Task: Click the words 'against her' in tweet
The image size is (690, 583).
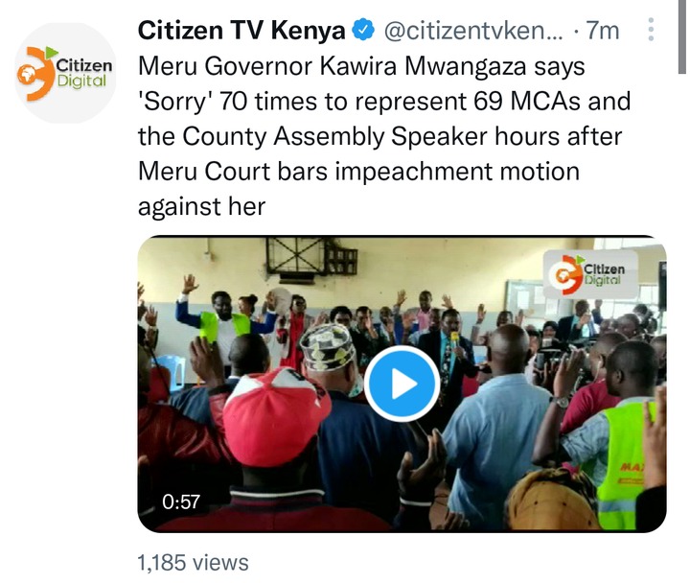Action: 201,206
